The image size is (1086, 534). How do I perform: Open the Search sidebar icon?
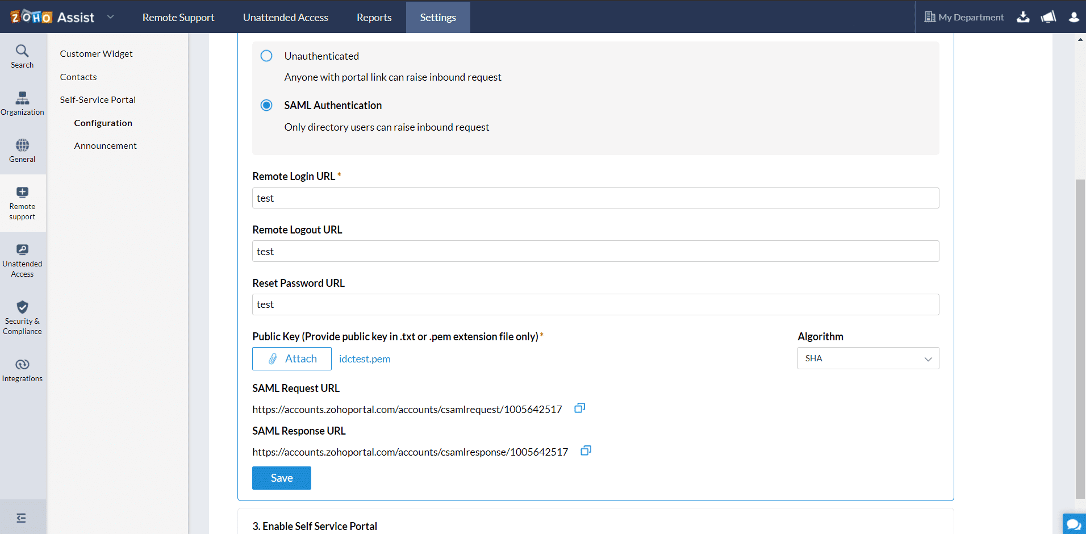(x=22, y=56)
